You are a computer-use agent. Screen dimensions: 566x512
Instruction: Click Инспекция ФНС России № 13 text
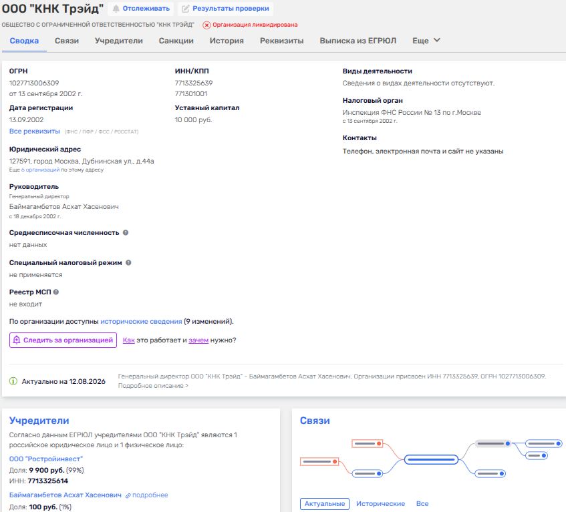[412, 113]
